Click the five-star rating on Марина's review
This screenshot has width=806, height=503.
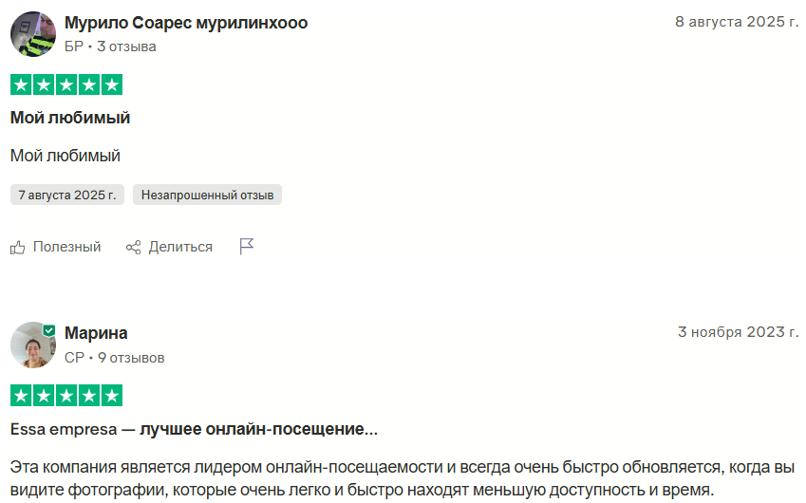click(x=66, y=395)
